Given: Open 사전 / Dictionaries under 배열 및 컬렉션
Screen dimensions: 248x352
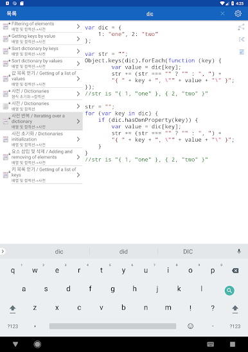Looking at the screenshot, I should coord(41,106).
